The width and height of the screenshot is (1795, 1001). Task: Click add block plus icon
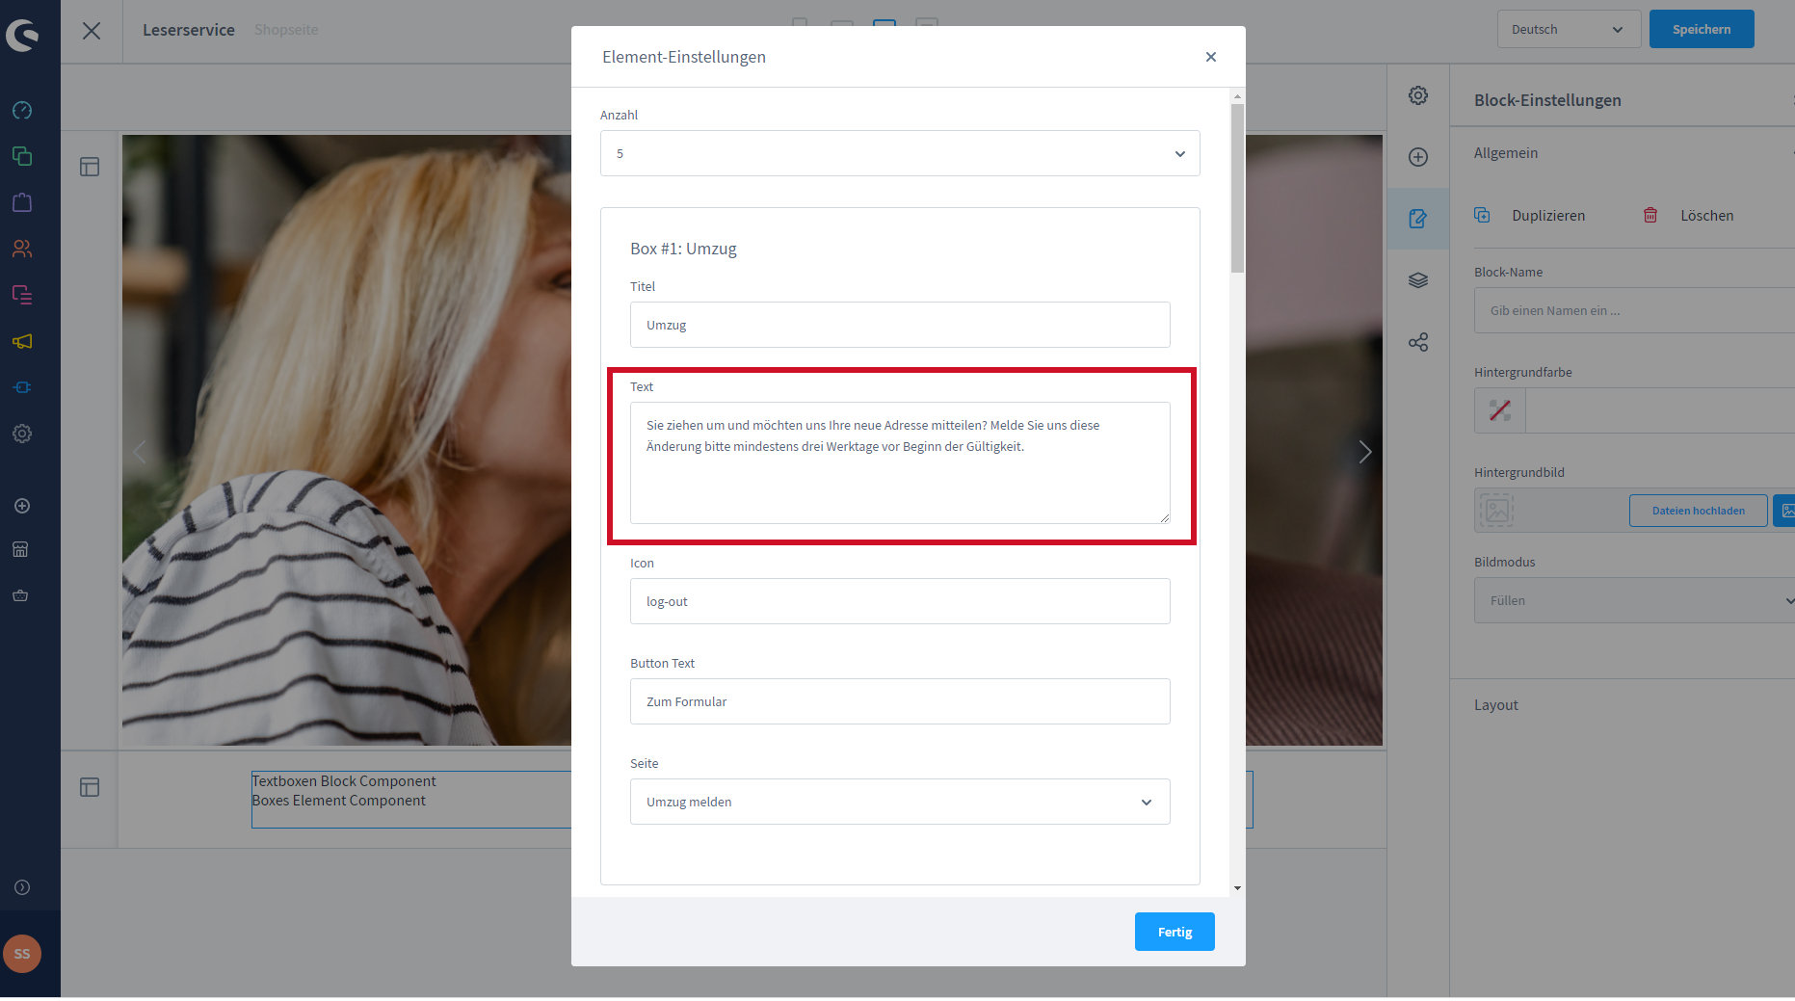(x=1417, y=157)
